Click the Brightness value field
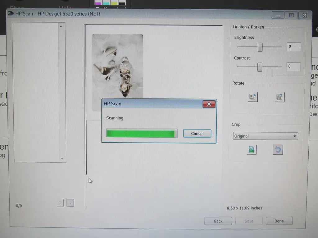Screen dimensions: 318x238 pos(293,47)
